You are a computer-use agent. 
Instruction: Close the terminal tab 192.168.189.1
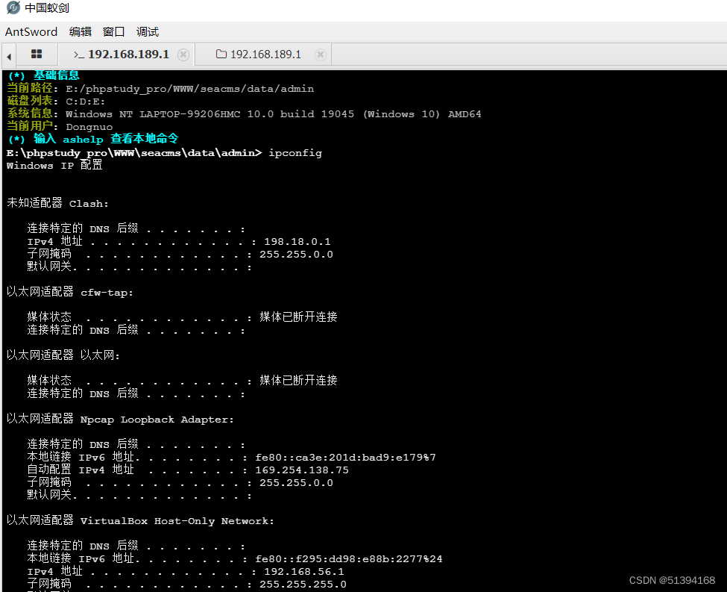coord(183,54)
